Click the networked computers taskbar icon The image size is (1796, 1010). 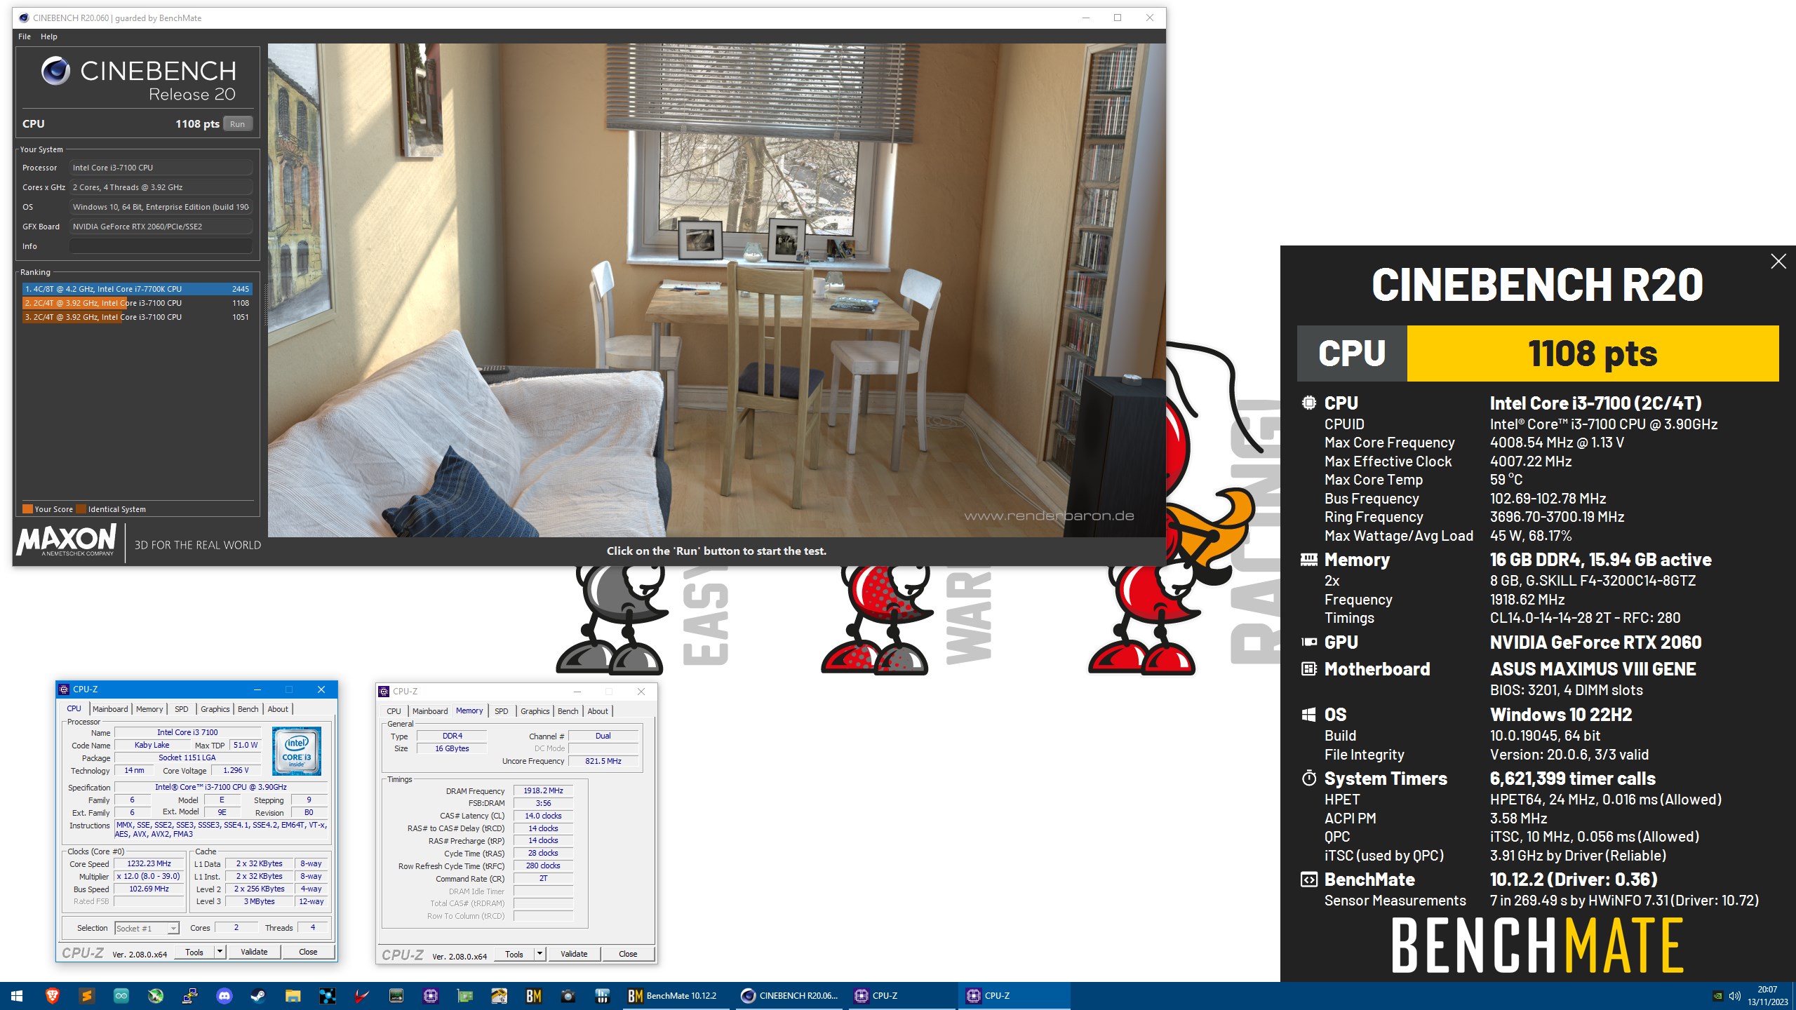(189, 996)
